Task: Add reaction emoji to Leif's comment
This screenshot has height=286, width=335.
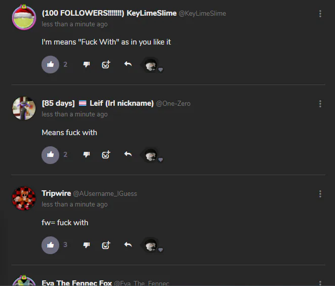Action: click(x=106, y=154)
